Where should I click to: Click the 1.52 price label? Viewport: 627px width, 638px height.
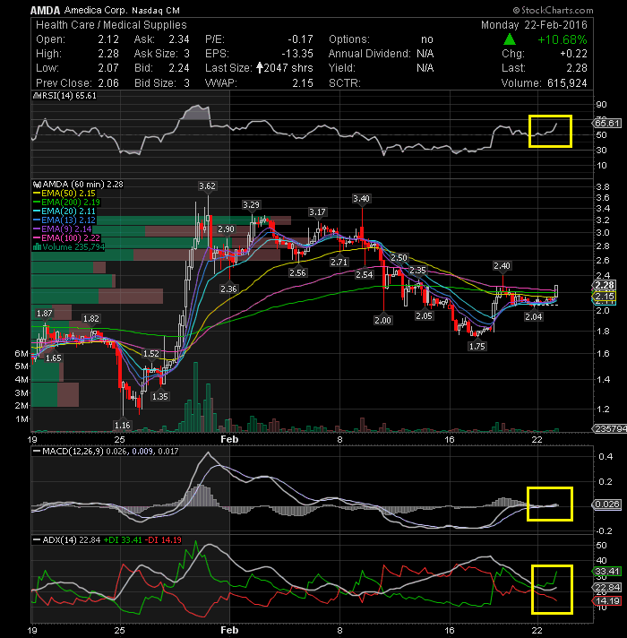(151, 354)
